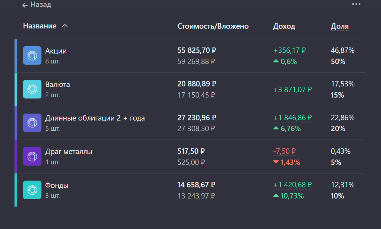
Task: Open the Фонды row title
Action: [57, 185]
